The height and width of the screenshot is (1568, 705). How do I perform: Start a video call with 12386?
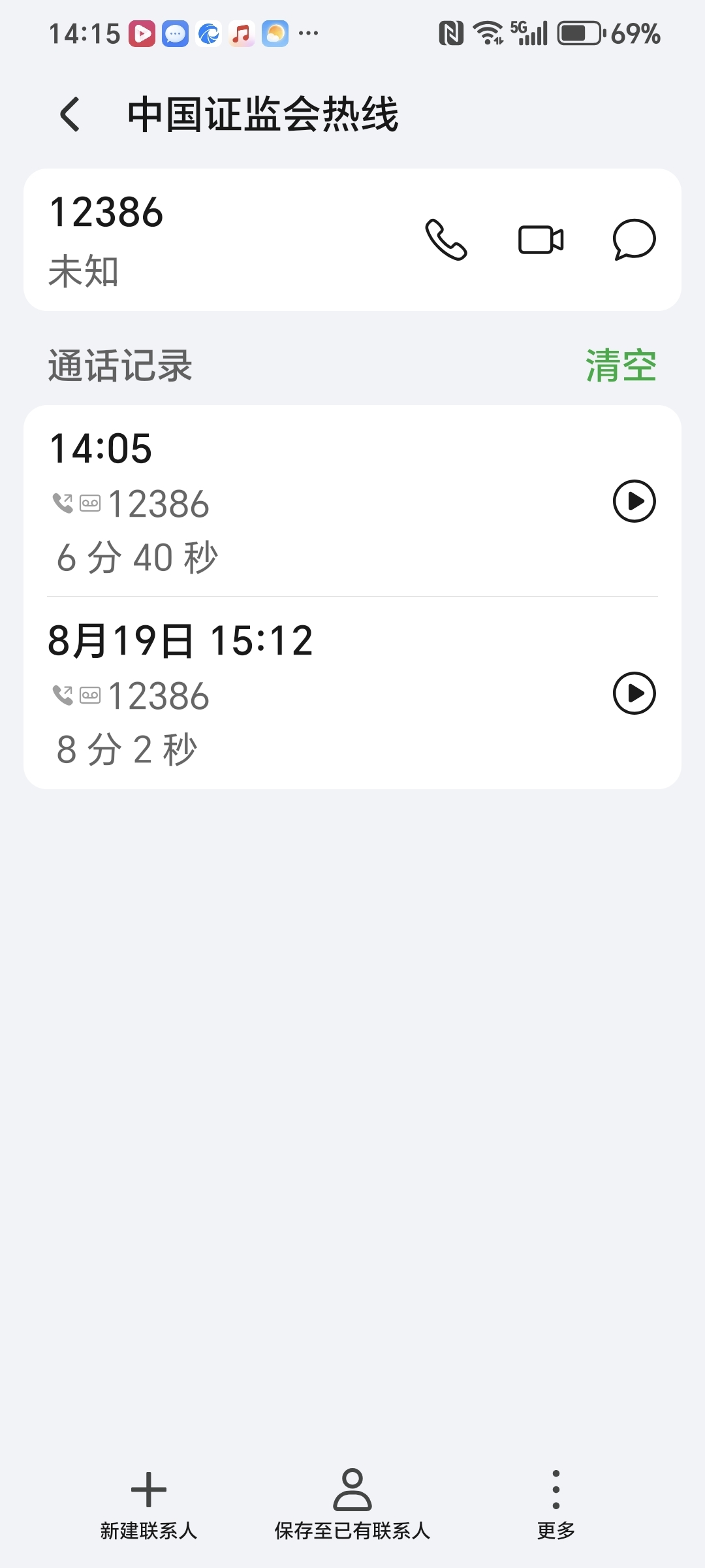[540, 239]
